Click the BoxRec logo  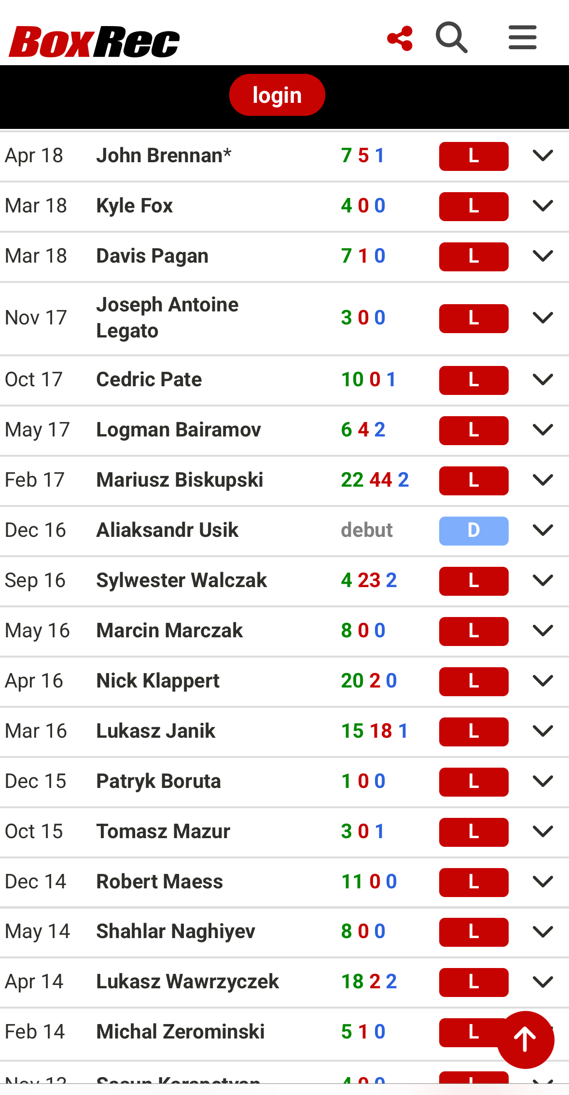click(x=94, y=42)
